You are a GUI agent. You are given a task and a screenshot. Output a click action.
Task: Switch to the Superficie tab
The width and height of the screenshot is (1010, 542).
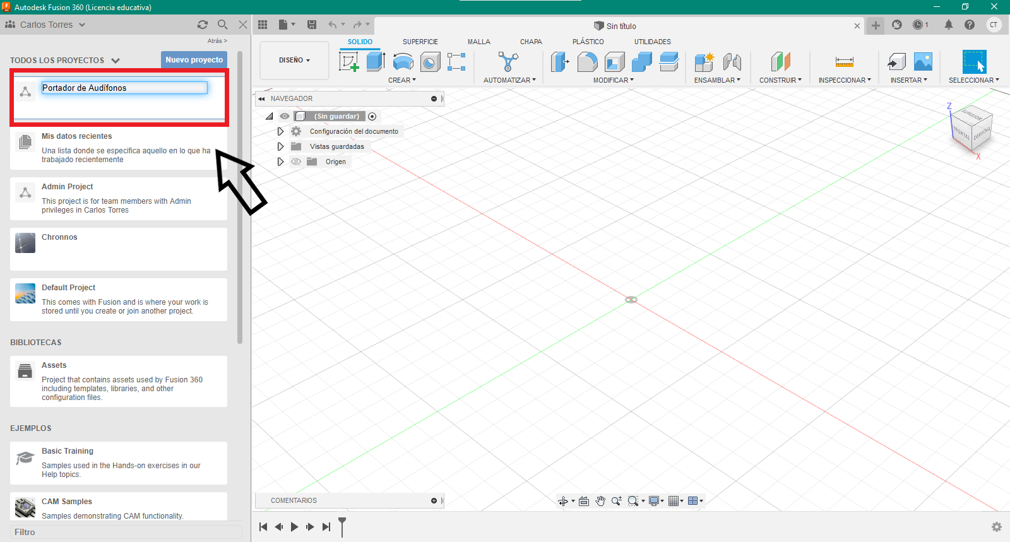coord(420,42)
